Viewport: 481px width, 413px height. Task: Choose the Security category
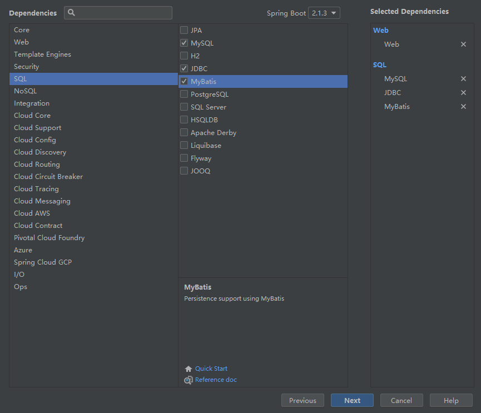pos(27,67)
